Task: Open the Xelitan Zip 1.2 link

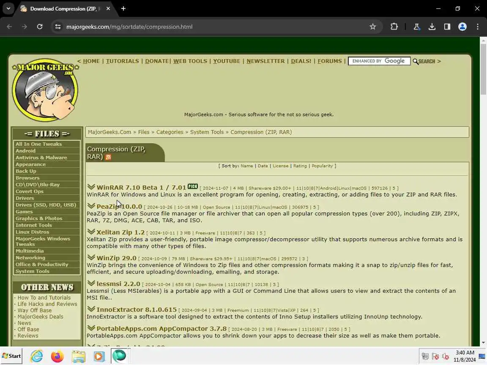Action: pyautogui.click(x=120, y=232)
